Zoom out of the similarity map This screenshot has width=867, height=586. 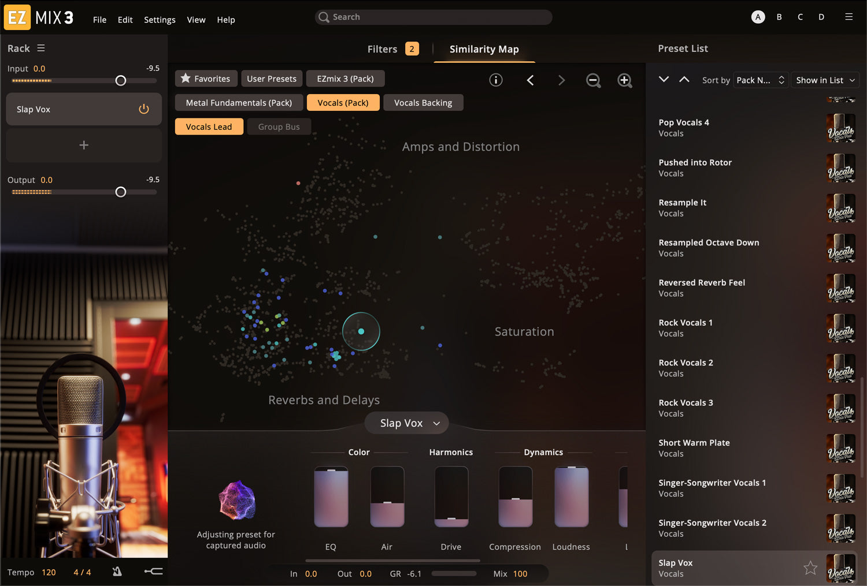click(x=594, y=81)
